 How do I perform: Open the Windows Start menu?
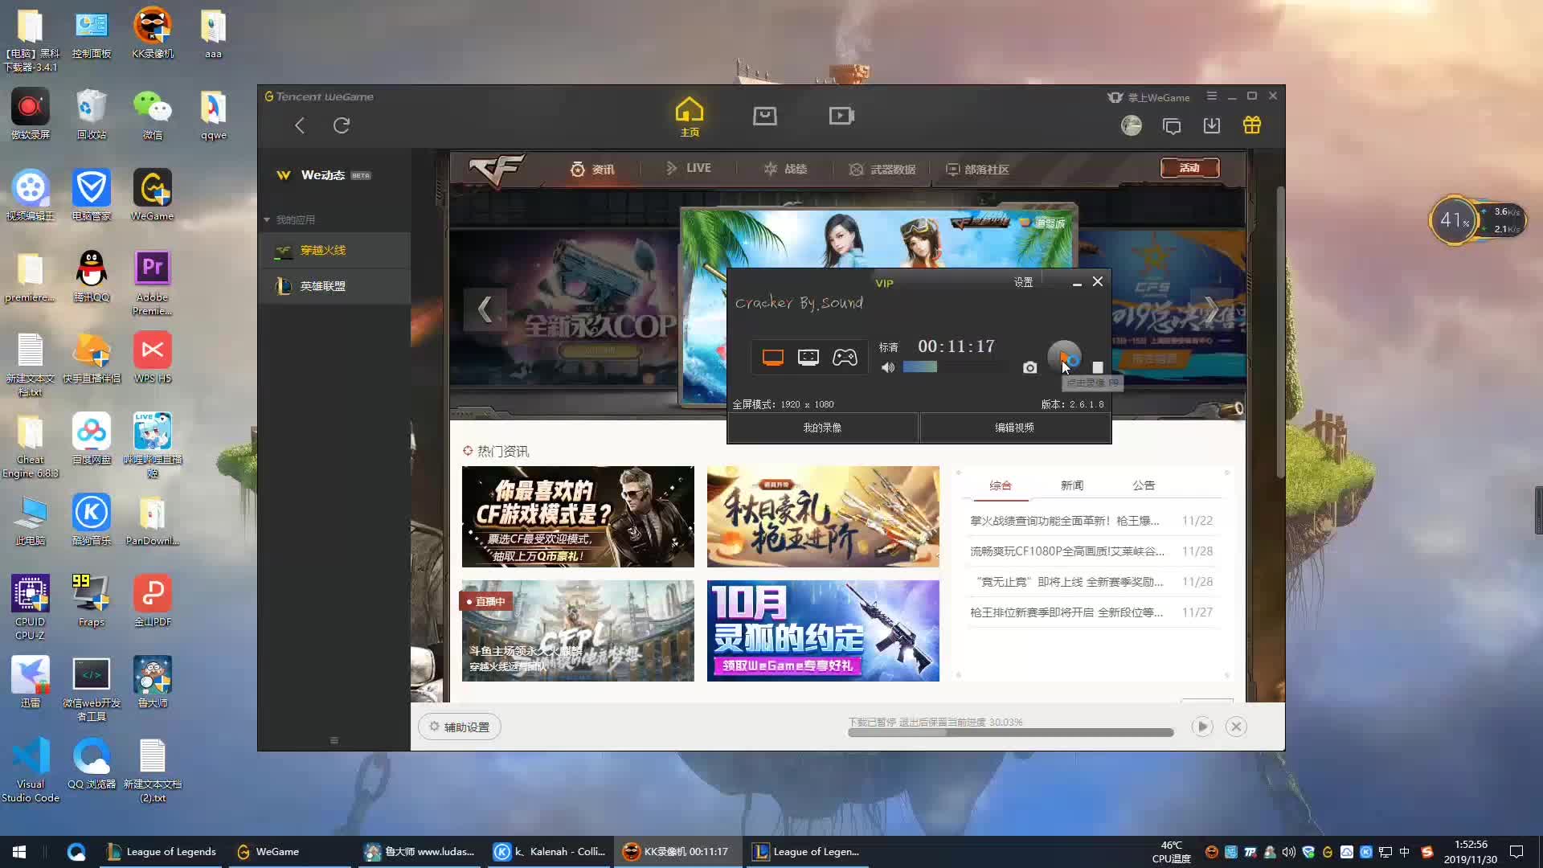pos(19,852)
